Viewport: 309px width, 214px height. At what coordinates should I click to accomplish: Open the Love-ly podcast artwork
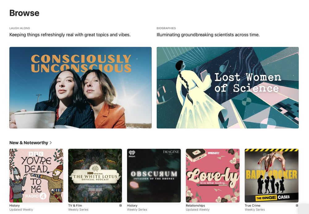click(213, 175)
